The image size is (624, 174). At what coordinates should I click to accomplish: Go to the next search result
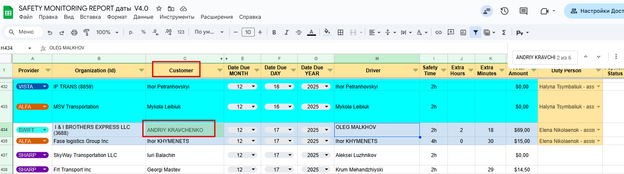[x=598, y=57]
